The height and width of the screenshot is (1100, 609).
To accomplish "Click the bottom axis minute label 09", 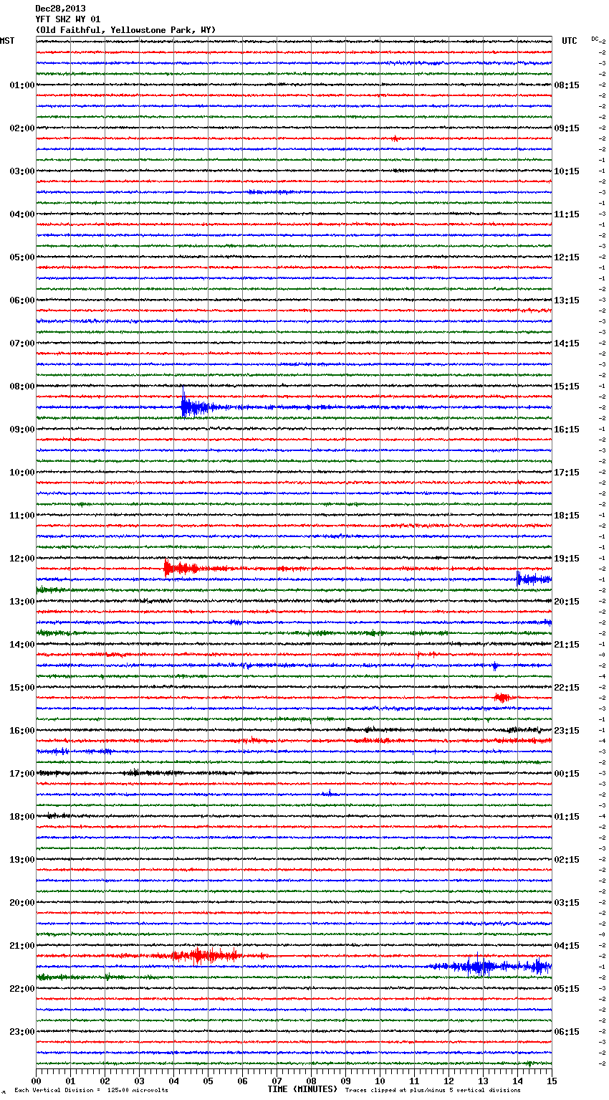I will [x=346, y=1081].
